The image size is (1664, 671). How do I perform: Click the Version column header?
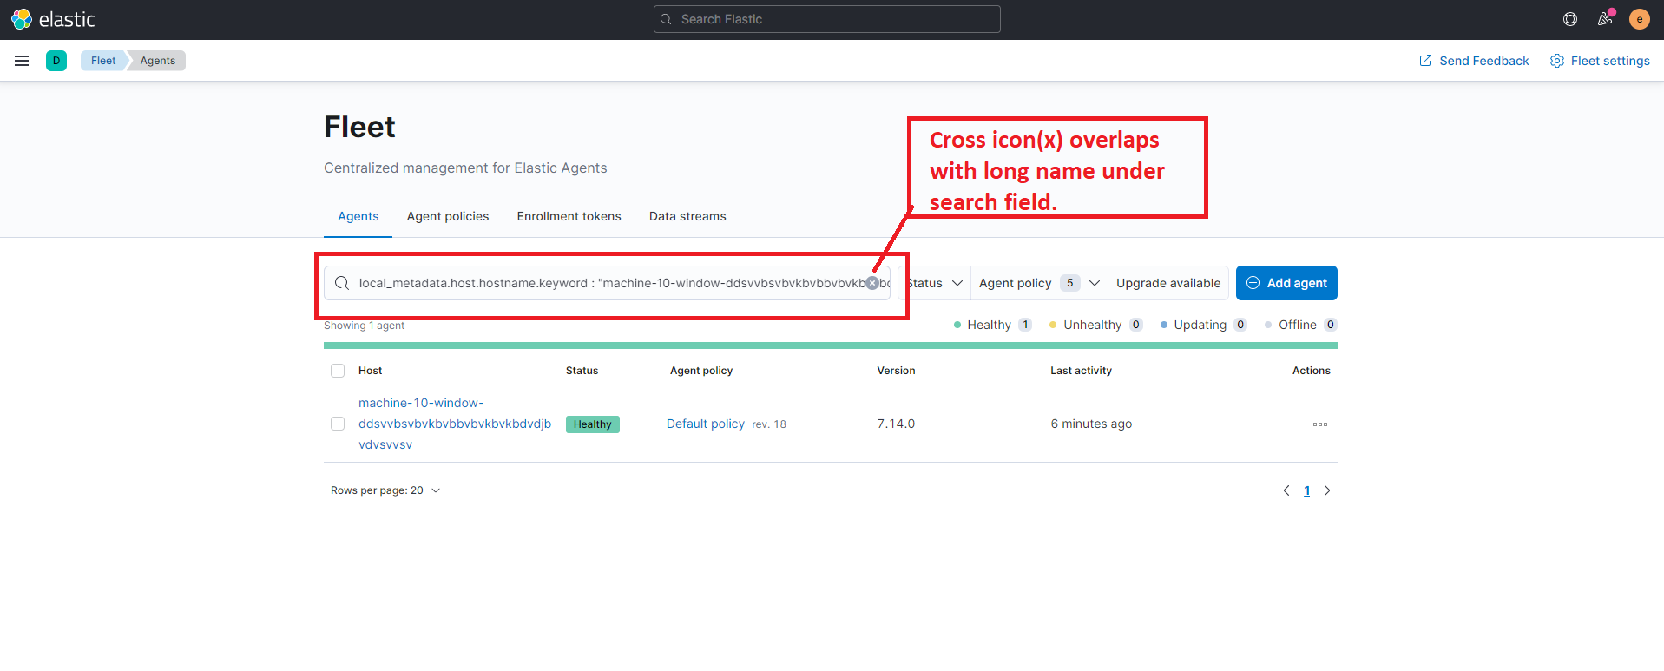(x=897, y=371)
